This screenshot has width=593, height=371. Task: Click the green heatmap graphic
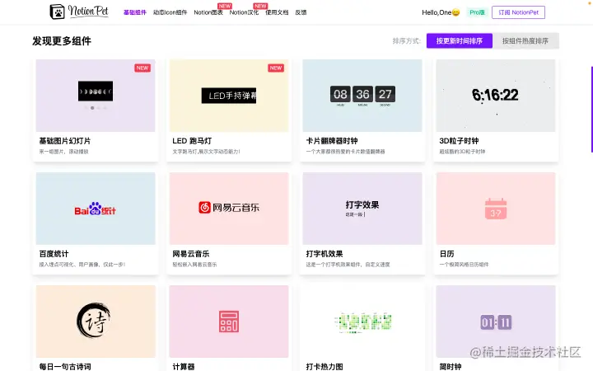click(x=363, y=322)
